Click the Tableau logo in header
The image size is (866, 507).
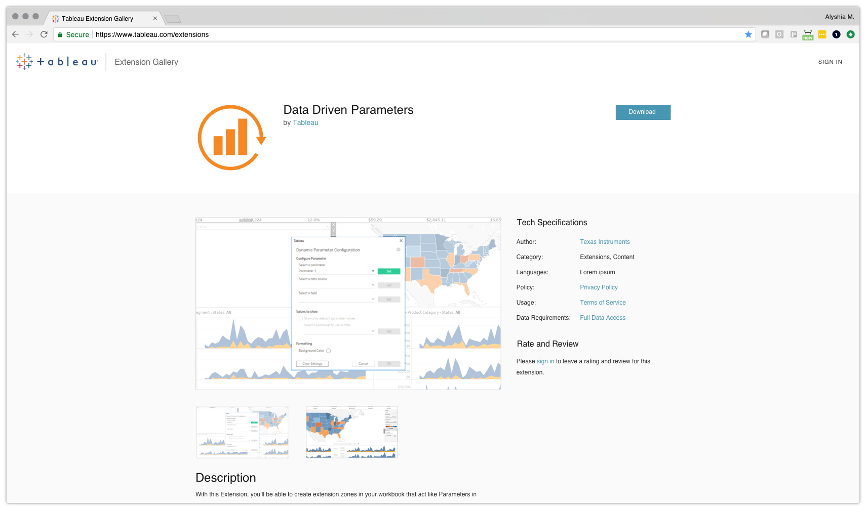[x=57, y=62]
